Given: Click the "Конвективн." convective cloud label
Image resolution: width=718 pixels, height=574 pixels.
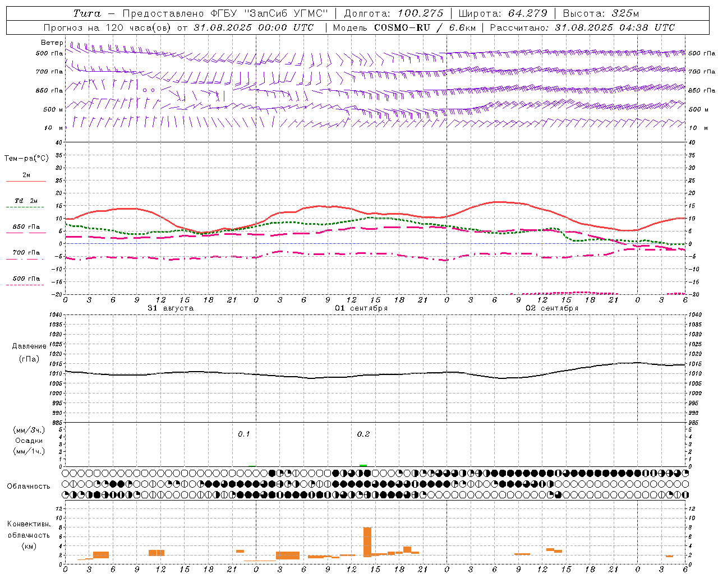Looking at the screenshot, I should [x=29, y=524].
